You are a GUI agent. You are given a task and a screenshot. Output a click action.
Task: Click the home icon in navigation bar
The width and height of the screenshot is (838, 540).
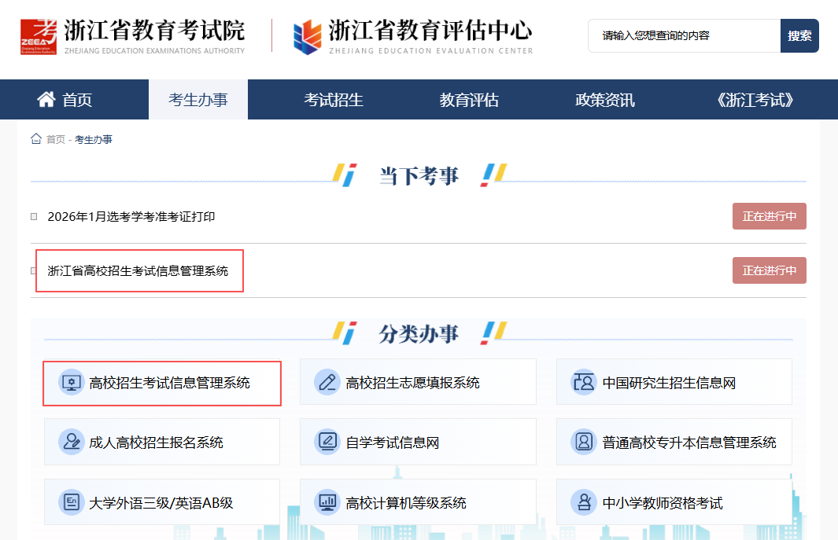[x=46, y=100]
